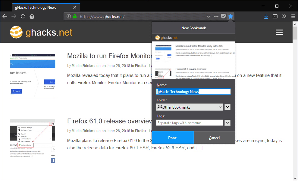Show address bar history suggestions dropdown
This screenshot has height=181, width=298.
tap(209, 16)
